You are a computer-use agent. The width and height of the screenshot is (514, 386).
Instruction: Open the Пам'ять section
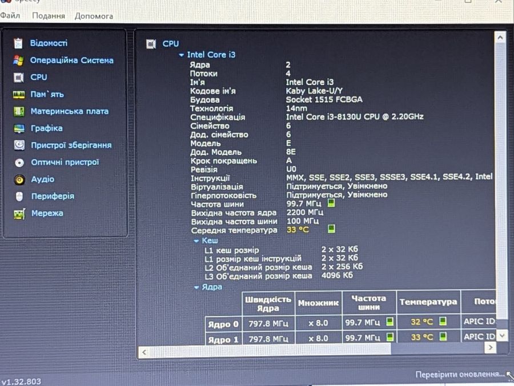pyautogui.click(x=47, y=94)
